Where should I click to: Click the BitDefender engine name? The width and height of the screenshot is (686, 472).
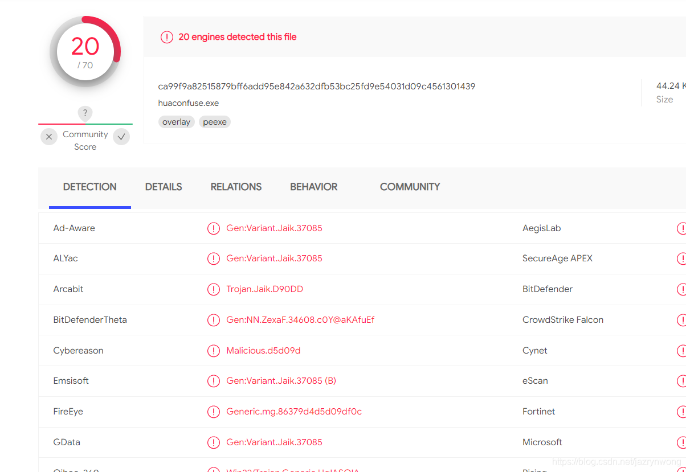(548, 289)
